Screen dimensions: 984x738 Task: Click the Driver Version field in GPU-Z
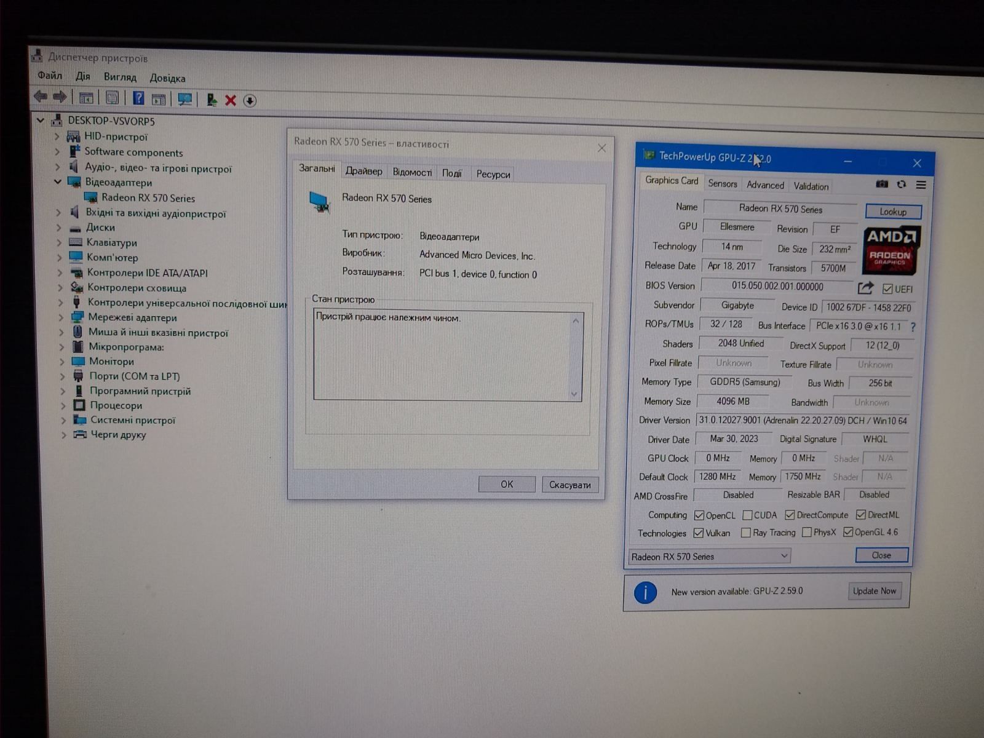coord(803,421)
